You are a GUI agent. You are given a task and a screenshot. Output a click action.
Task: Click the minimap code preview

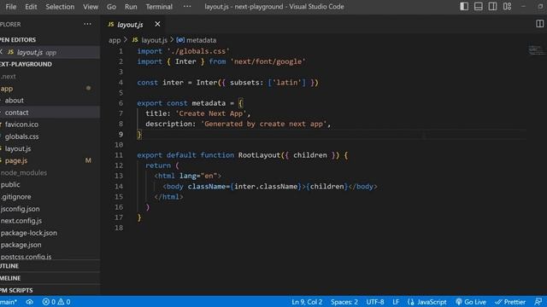(x=536, y=50)
